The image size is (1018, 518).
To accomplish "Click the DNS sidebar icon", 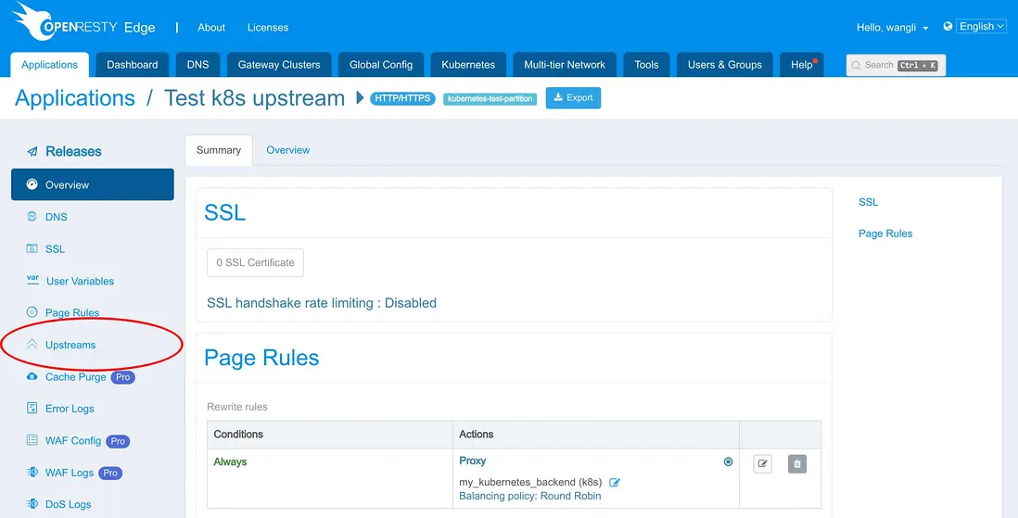I will [x=32, y=217].
